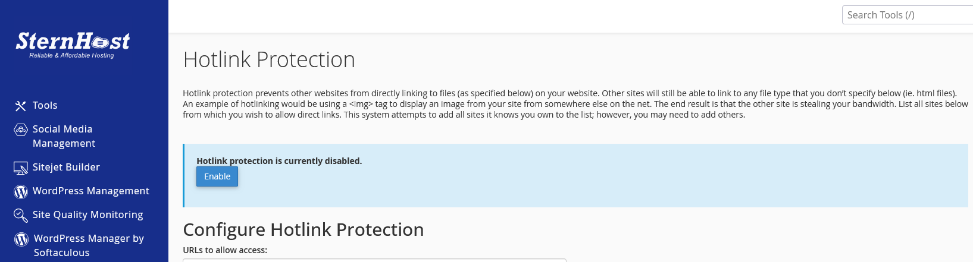Click the Hotlink Protection page title
This screenshot has width=973, height=262.
pos(269,59)
